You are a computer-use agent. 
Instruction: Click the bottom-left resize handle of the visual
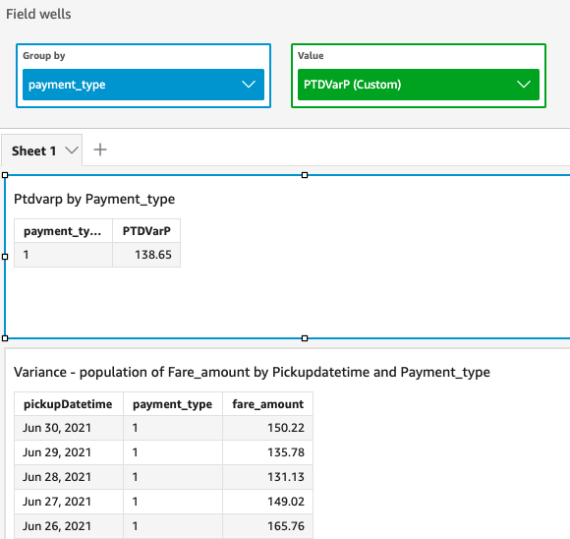click(x=5, y=338)
